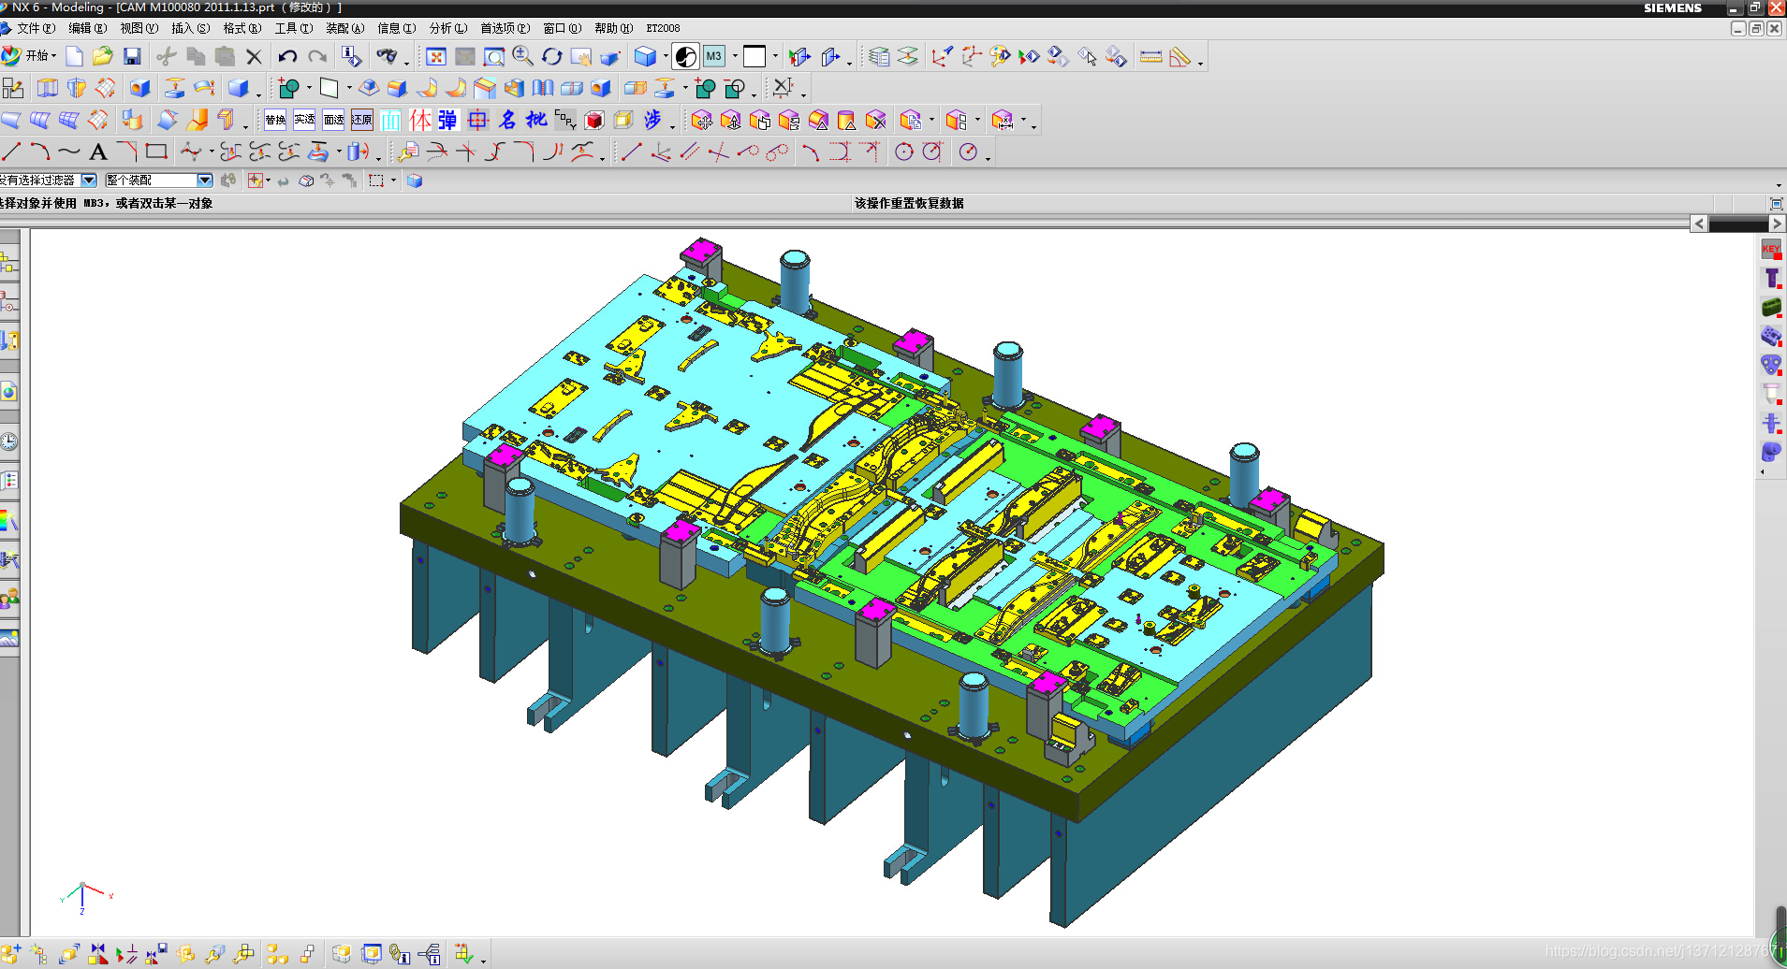The height and width of the screenshot is (969, 1787).
Task: Click the T text icon in right sidebar
Action: [x=1771, y=279]
